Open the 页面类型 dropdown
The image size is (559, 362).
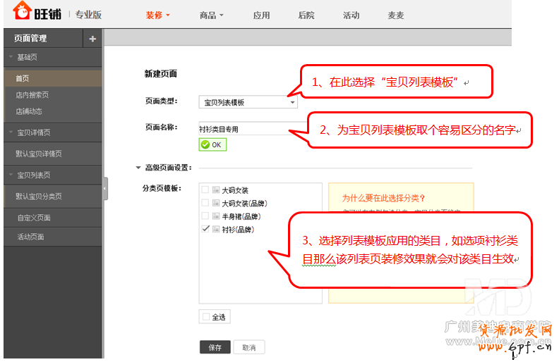[x=248, y=102]
